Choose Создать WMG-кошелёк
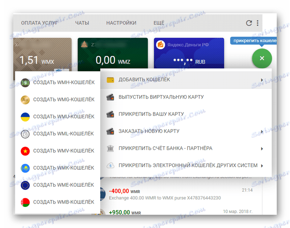The width and height of the screenshot is (290, 228). [58, 100]
